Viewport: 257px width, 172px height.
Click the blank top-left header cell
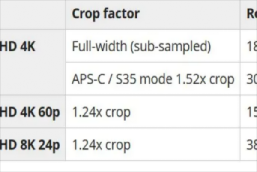(x=33, y=14)
